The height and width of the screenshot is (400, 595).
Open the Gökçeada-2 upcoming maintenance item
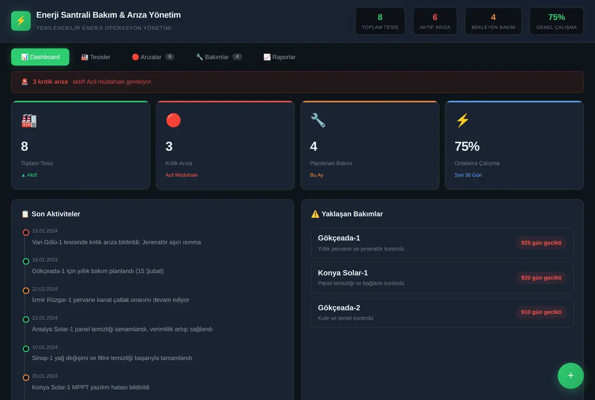[x=442, y=313]
